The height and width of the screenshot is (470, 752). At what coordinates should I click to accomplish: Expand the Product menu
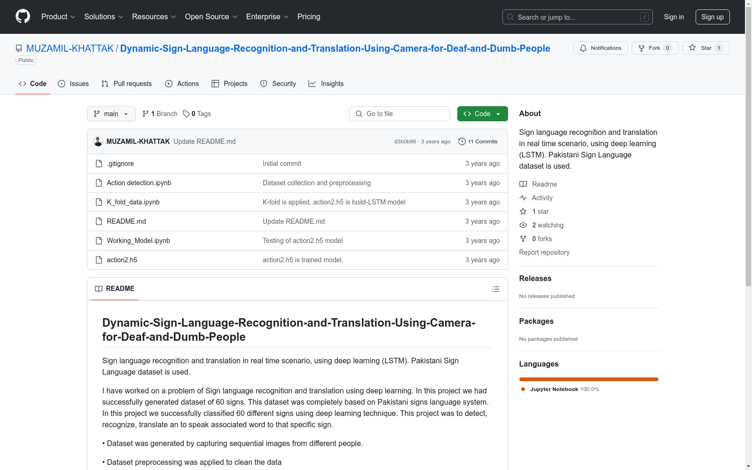58,17
